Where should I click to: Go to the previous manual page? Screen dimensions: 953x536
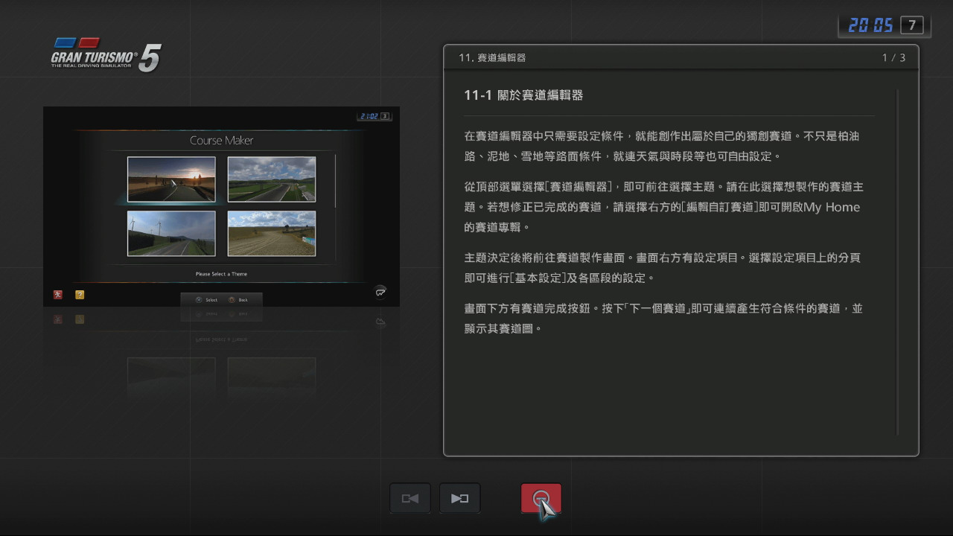tap(409, 499)
